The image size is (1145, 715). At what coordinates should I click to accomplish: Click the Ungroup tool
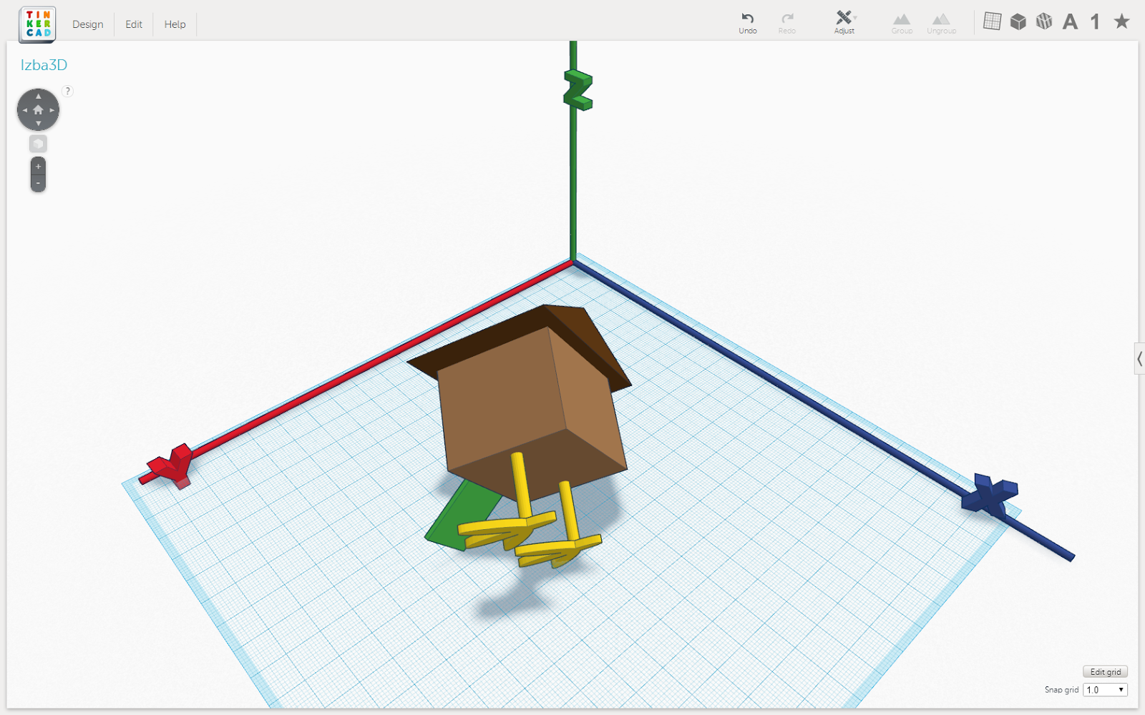point(941,23)
